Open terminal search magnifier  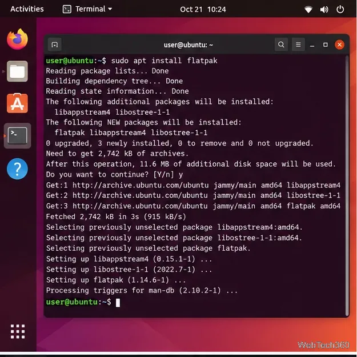coord(281,45)
